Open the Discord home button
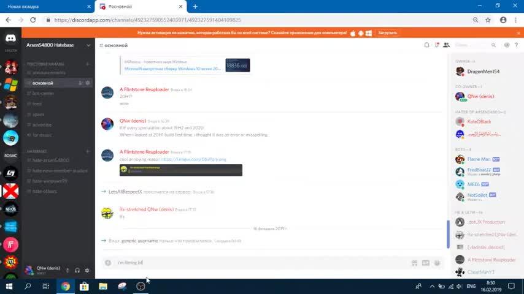Image resolution: width=524 pixels, height=294 pixels. [x=10, y=38]
